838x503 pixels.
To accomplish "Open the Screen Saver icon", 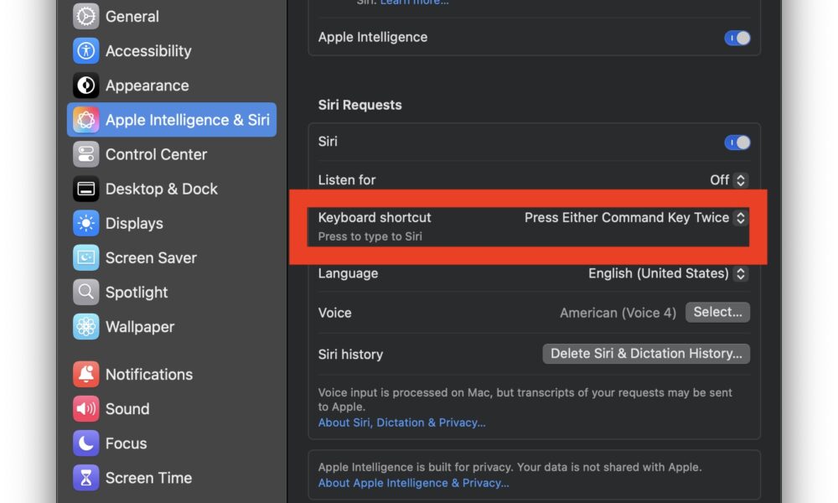I will point(85,257).
